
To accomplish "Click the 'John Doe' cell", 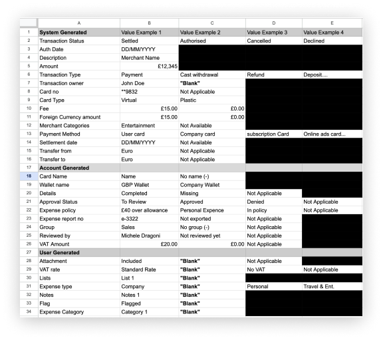I will click(149, 83).
